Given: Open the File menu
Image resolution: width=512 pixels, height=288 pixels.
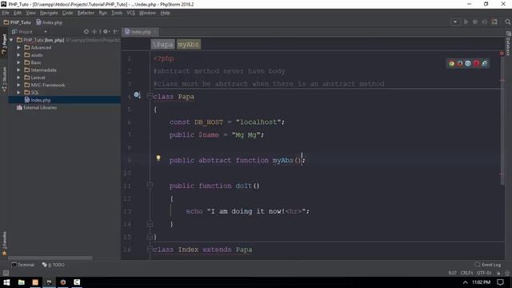Looking at the screenshot, I should 6,13.
